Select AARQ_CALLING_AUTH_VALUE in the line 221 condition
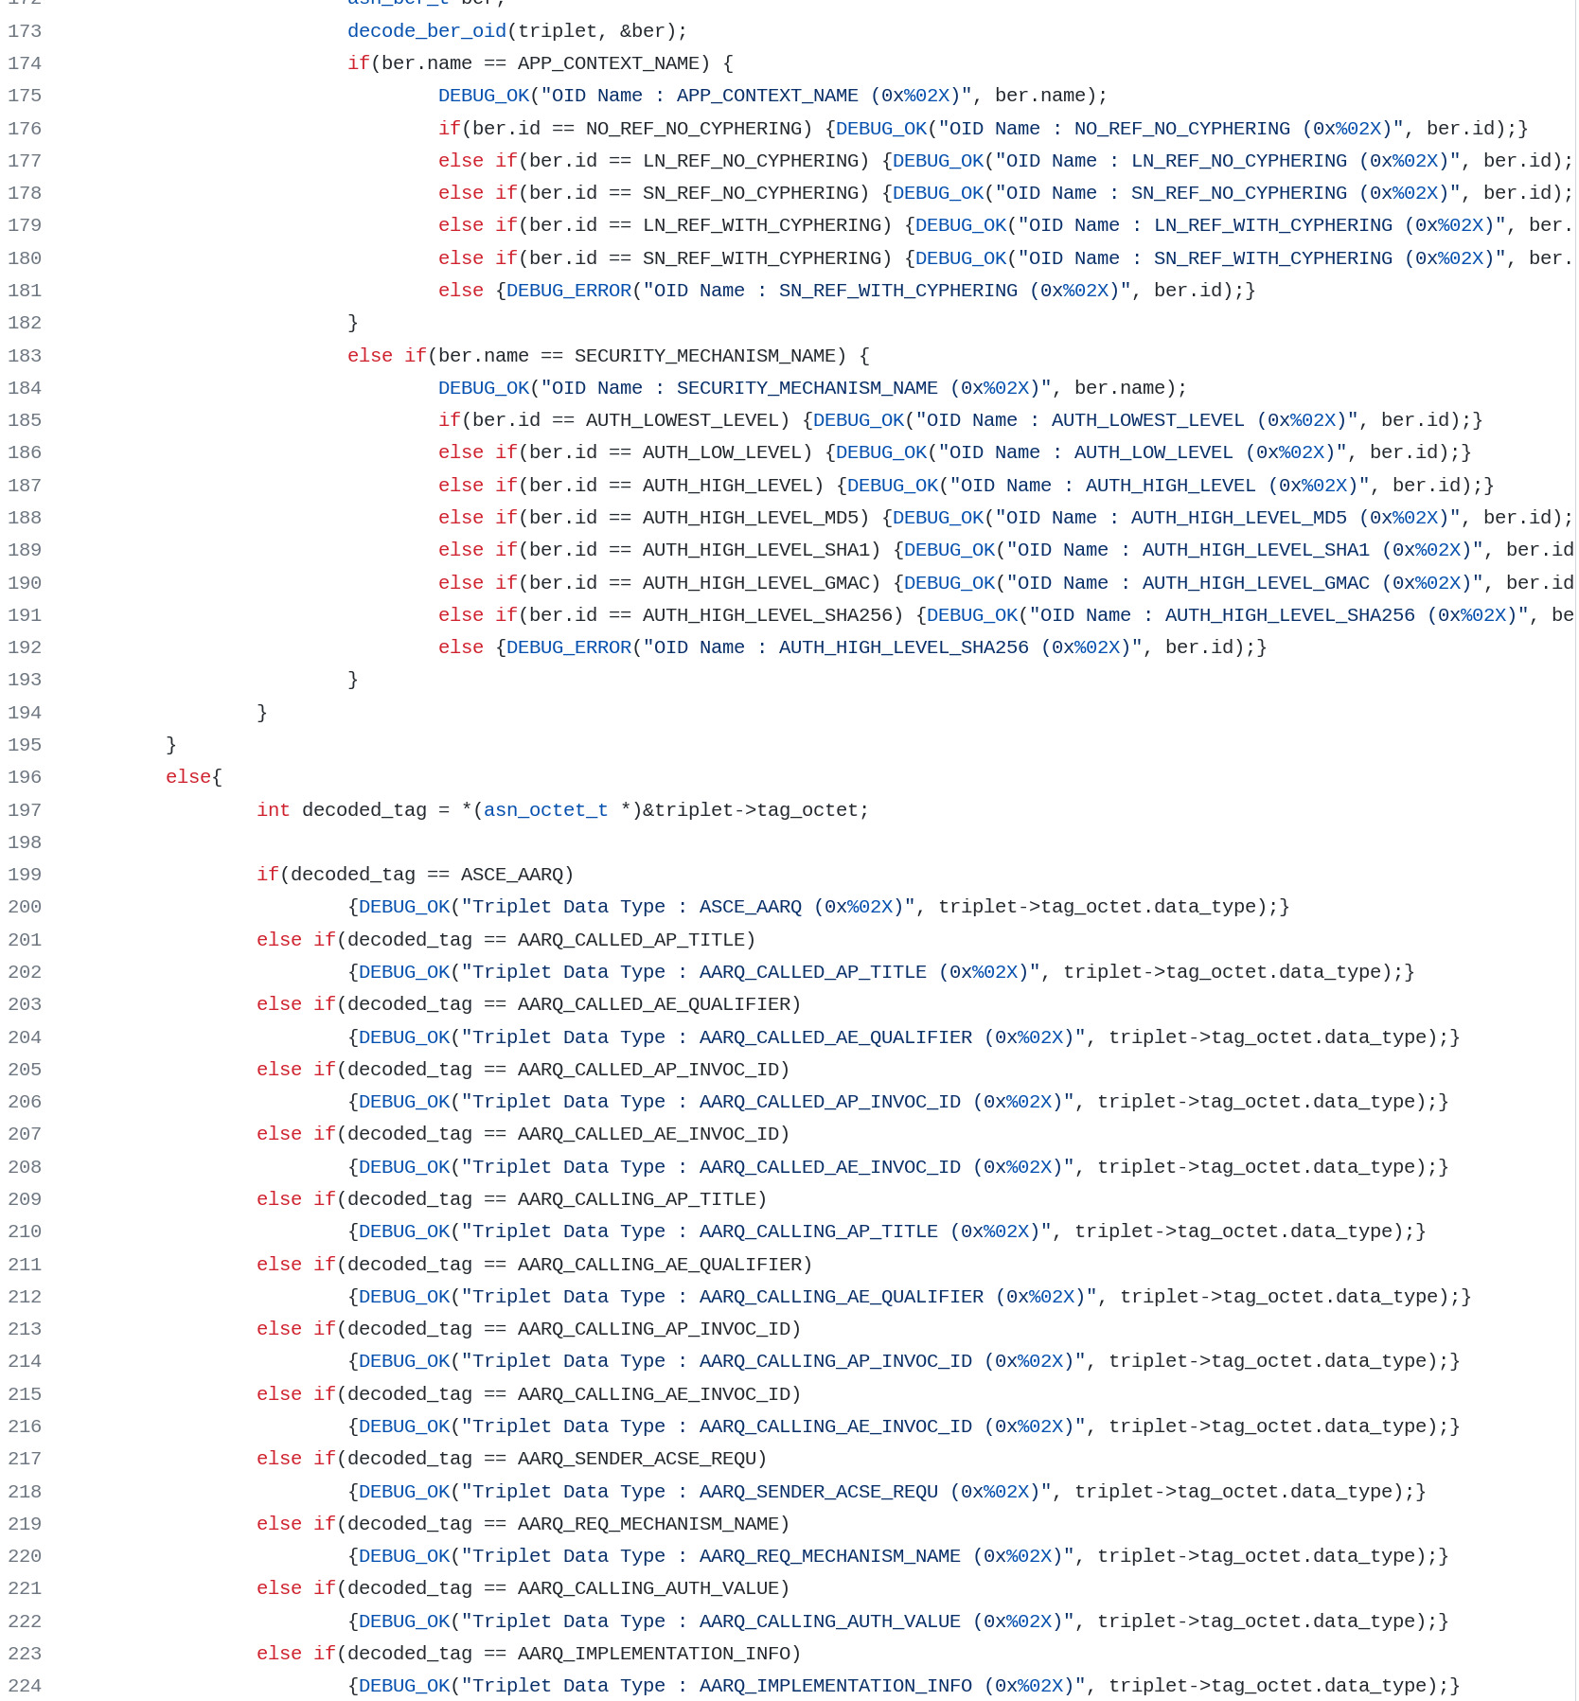Viewport: 1579px width, 1701px height. pos(648,1588)
